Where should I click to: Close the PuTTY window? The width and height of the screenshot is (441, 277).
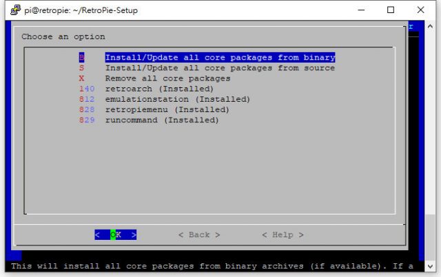tap(420, 10)
